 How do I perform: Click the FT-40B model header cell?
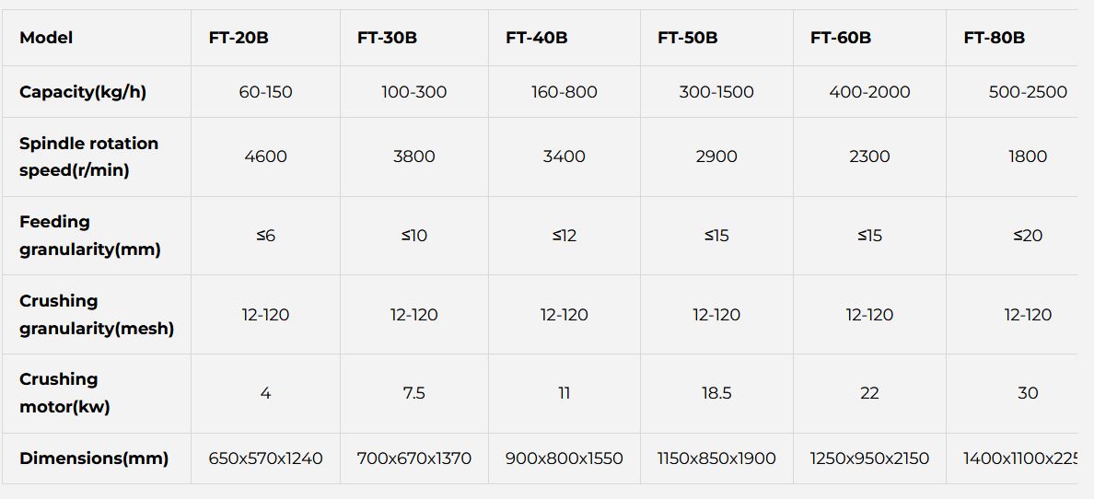[536, 38]
